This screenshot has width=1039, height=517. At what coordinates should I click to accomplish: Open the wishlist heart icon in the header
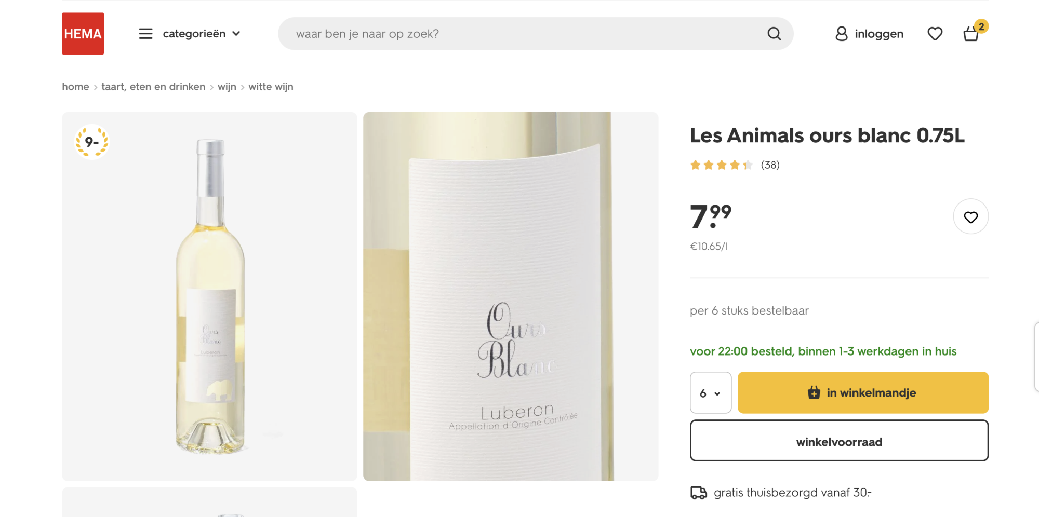pyautogui.click(x=934, y=33)
